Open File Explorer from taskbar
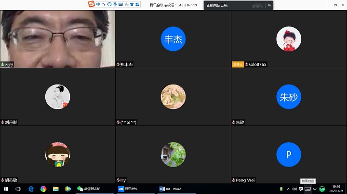Viewport: 347px width, 194px height. [55, 189]
